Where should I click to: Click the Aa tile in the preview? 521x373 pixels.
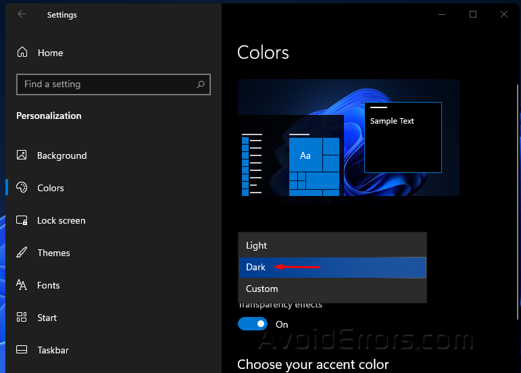coord(305,155)
